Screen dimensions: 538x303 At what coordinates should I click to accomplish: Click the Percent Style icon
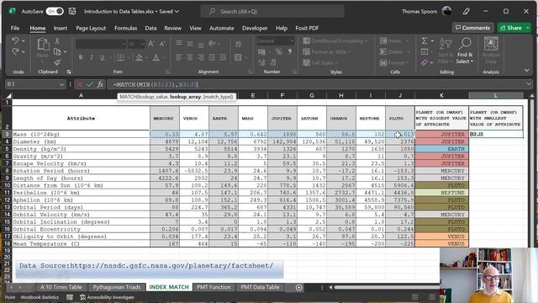click(278, 52)
